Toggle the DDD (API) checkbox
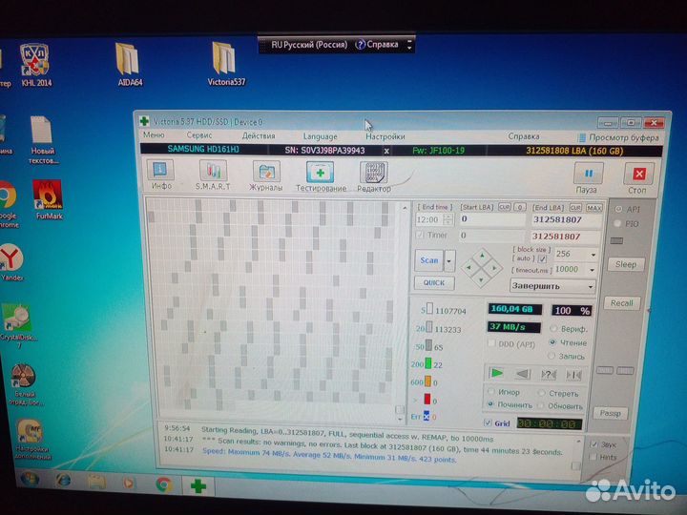Screen dimensions: 687x515 pos(491,343)
